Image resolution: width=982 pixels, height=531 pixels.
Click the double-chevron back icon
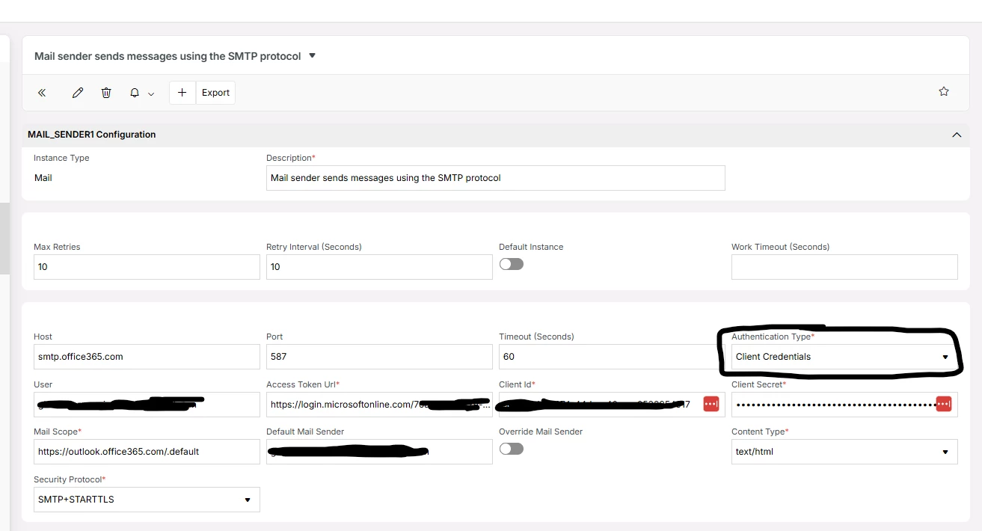point(42,93)
